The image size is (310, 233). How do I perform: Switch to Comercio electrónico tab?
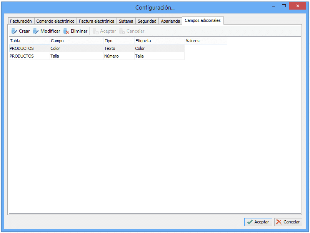(x=55, y=21)
